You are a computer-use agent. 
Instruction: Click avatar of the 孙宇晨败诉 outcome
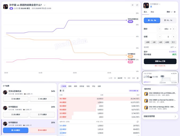point(5,124)
